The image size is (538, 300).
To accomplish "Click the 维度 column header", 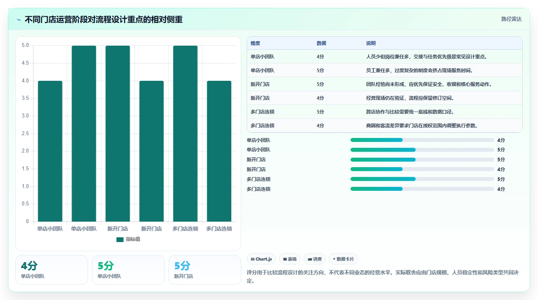I will tap(255, 43).
